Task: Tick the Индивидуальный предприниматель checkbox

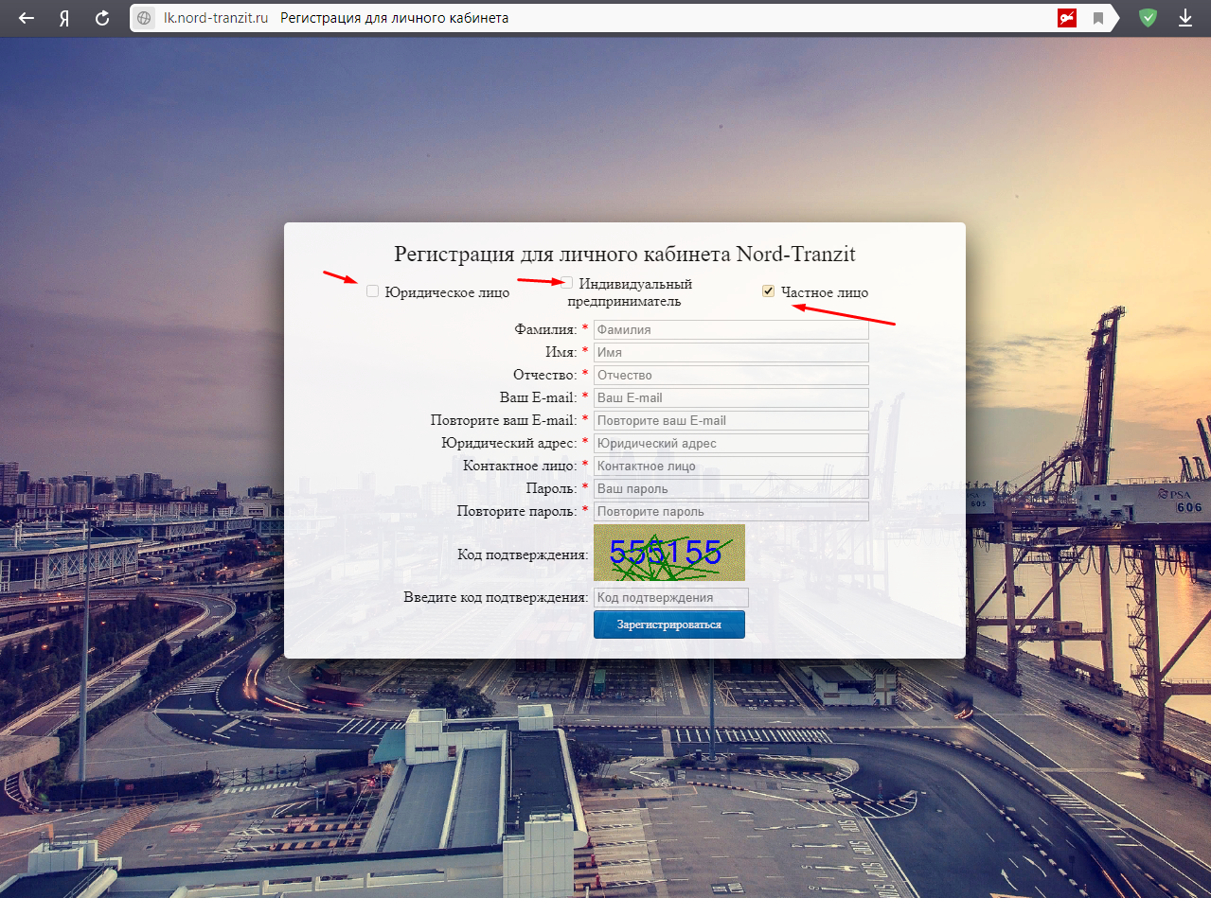Action: point(567,283)
